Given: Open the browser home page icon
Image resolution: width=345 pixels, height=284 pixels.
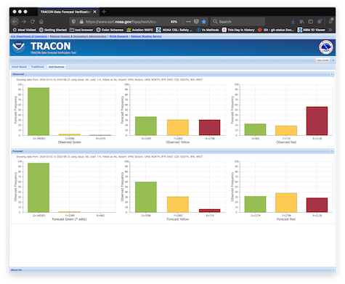Looking at the screenshot, I should (x=41, y=22).
